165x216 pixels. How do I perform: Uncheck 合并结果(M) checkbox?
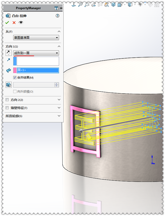pos(15,78)
